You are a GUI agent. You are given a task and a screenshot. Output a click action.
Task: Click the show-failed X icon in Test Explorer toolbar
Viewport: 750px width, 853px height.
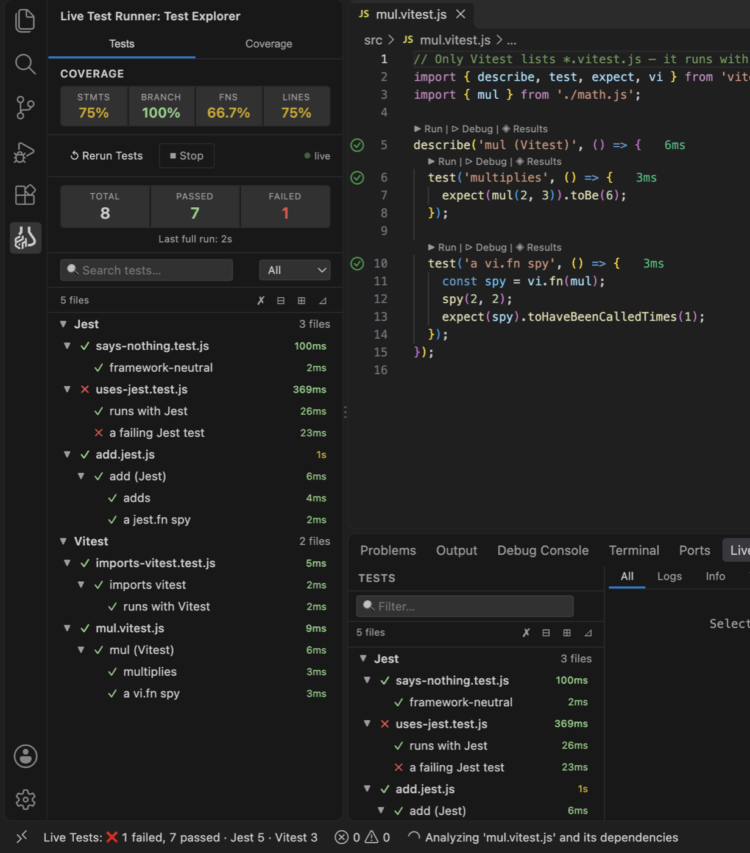click(261, 300)
